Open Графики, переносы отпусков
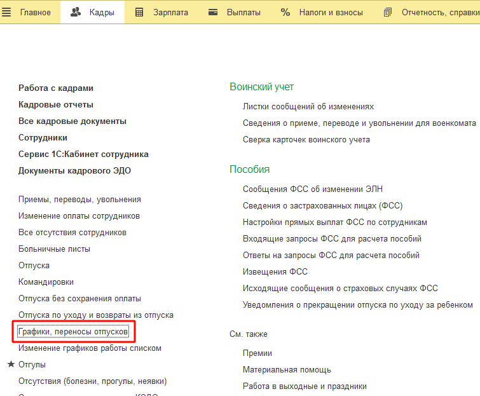480x396 pixels. click(x=73, y=332)
